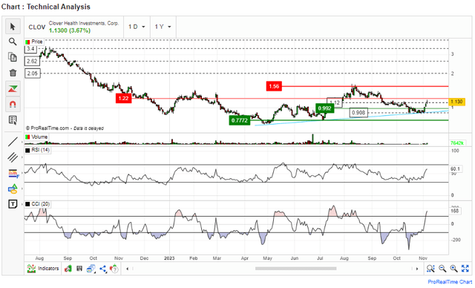Click the 168 CCI value
The image size is (475, 288).
click(x=455, y=211)
